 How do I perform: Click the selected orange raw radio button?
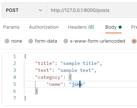tap(134, 41)
